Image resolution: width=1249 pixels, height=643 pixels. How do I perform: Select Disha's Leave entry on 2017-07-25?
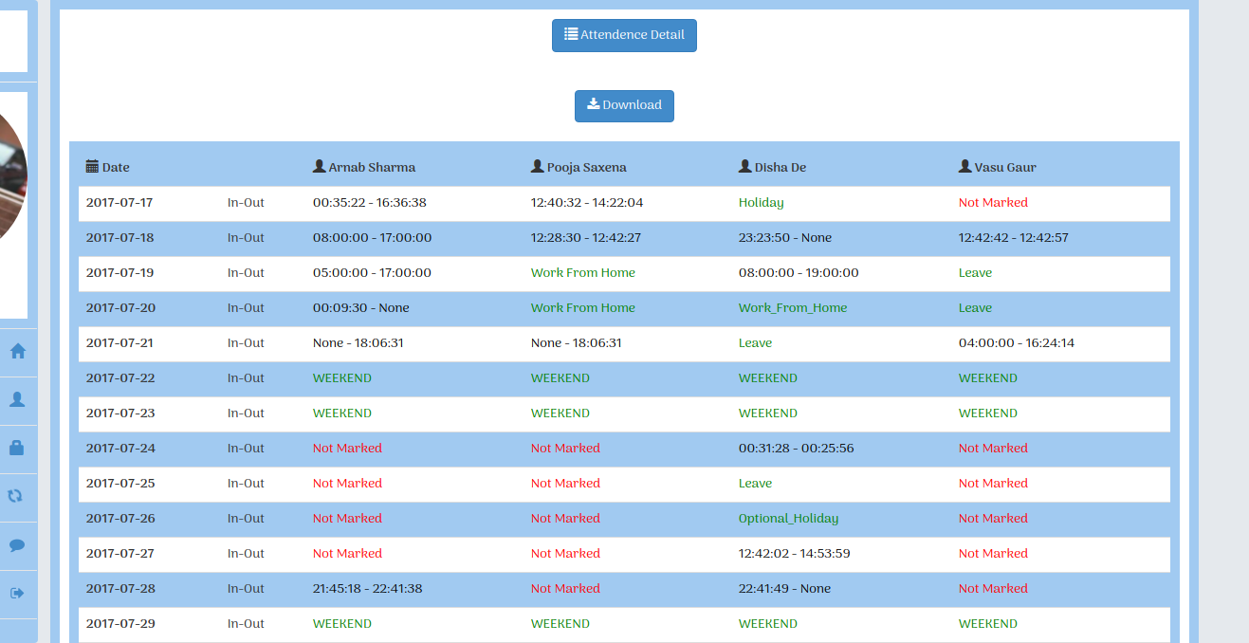756,484
